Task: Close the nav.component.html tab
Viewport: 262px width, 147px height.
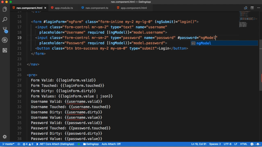Action: pos(45,8)
